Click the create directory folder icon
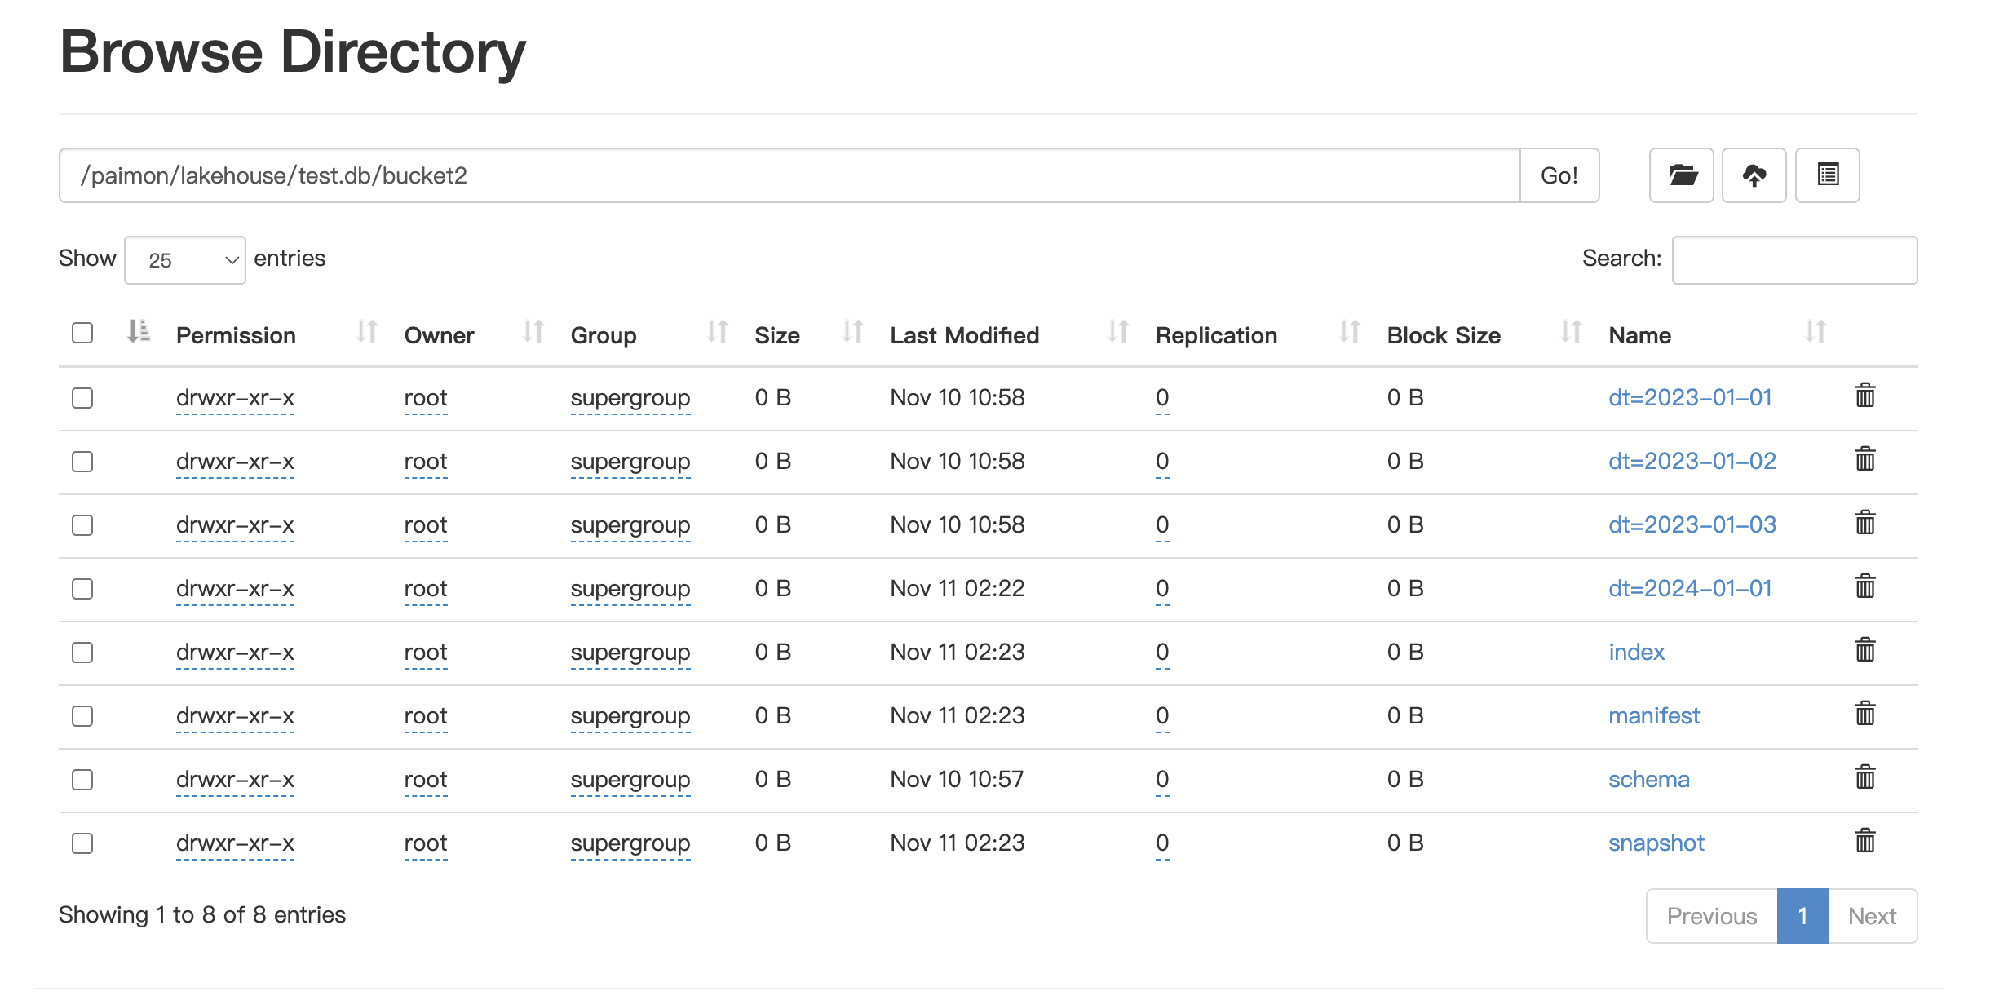 click(x=1682, y=175)
